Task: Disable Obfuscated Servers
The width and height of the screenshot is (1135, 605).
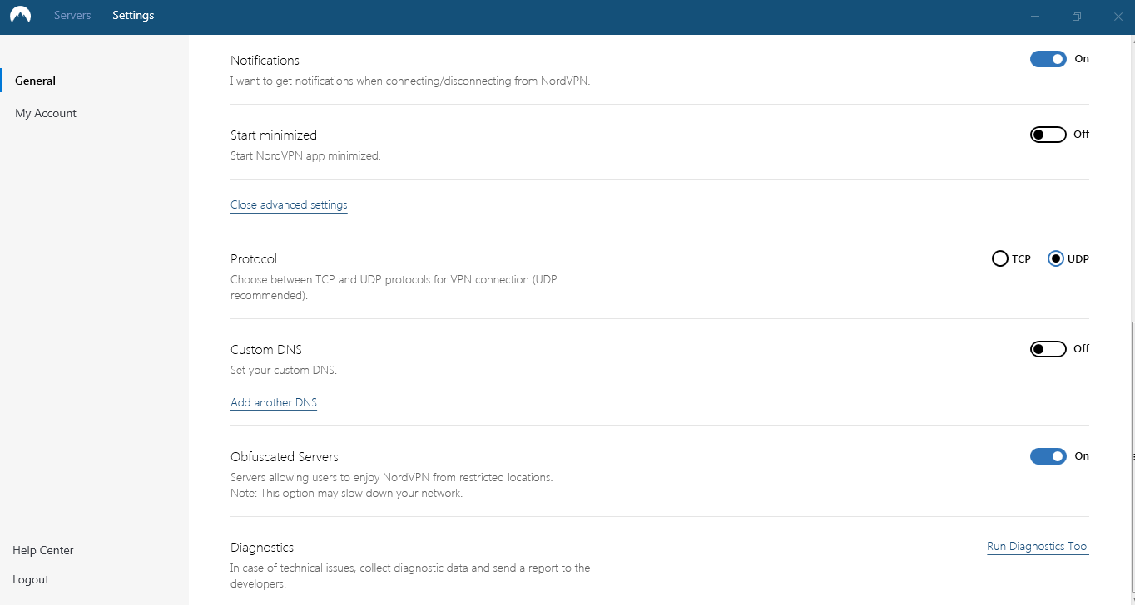Action: (1048, 455)
